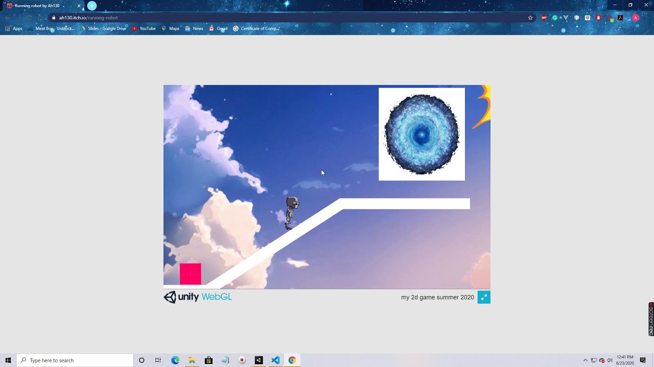Screen dimensions: 654x367
Task: Click the robot character on the ramp
Action: point(292,213)
